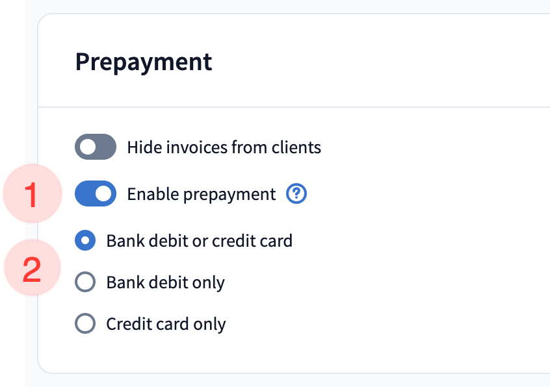Pick the Credit card only radio button
550x387 pixels.
[86, 323]
